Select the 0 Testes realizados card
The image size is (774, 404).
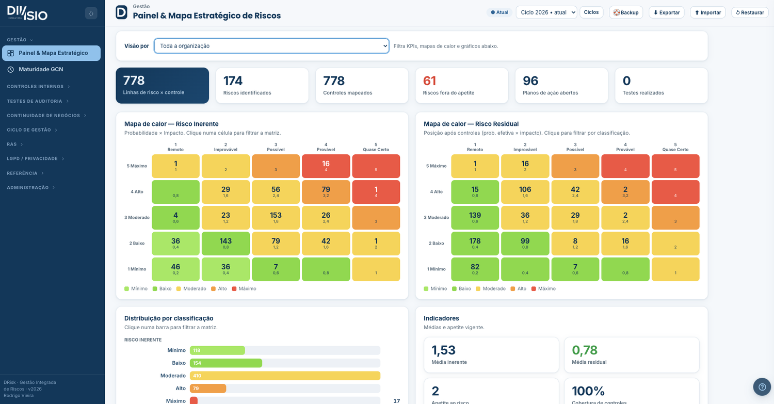point(662,86)
